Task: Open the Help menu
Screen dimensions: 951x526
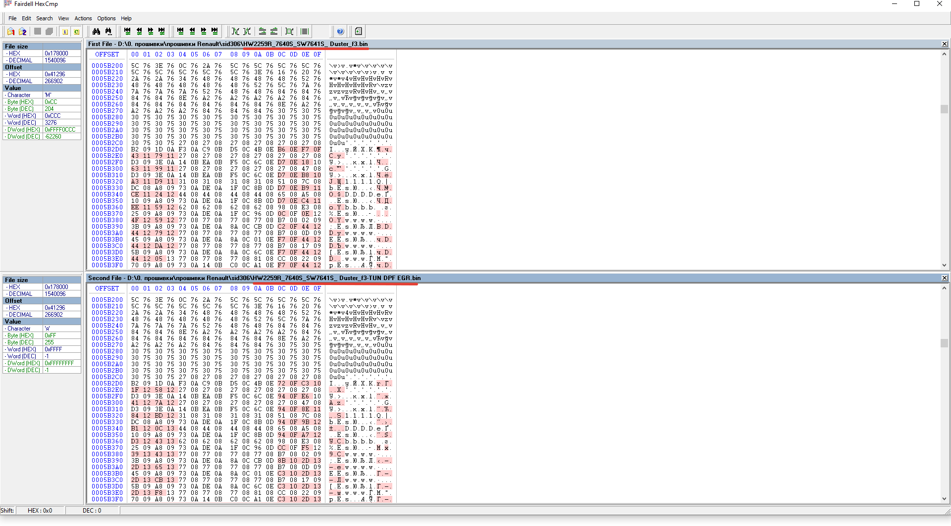Action: click(x=126, y=18)
